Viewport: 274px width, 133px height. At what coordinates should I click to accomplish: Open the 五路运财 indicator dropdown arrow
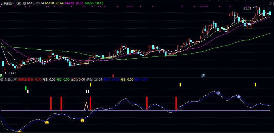coord(2,80)
